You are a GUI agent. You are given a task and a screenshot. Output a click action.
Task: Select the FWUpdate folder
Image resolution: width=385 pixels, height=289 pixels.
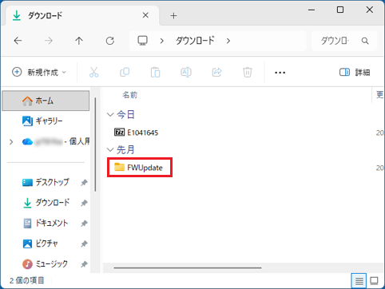tap(138, 168)
